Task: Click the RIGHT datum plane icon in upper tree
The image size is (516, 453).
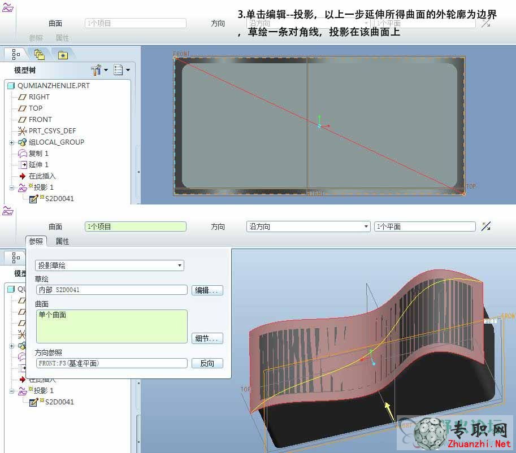Action: [x=22, y=97]
